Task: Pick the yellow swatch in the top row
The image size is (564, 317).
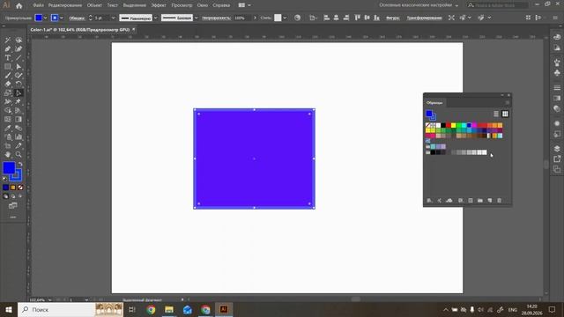Action: pyautogui.click(x=454, y=125)
